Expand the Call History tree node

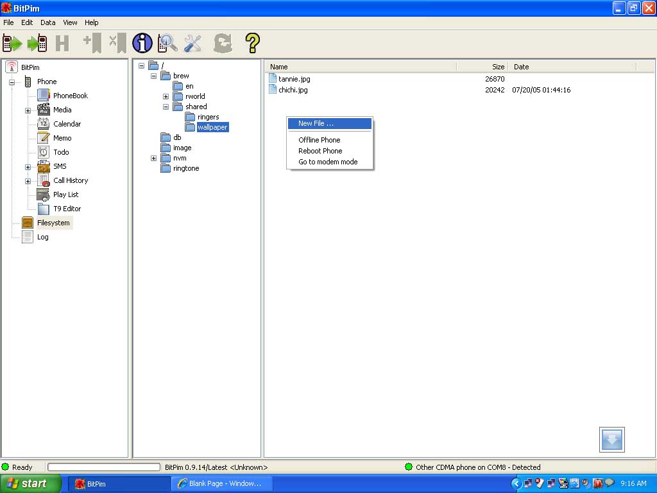(x=28, y=182)
